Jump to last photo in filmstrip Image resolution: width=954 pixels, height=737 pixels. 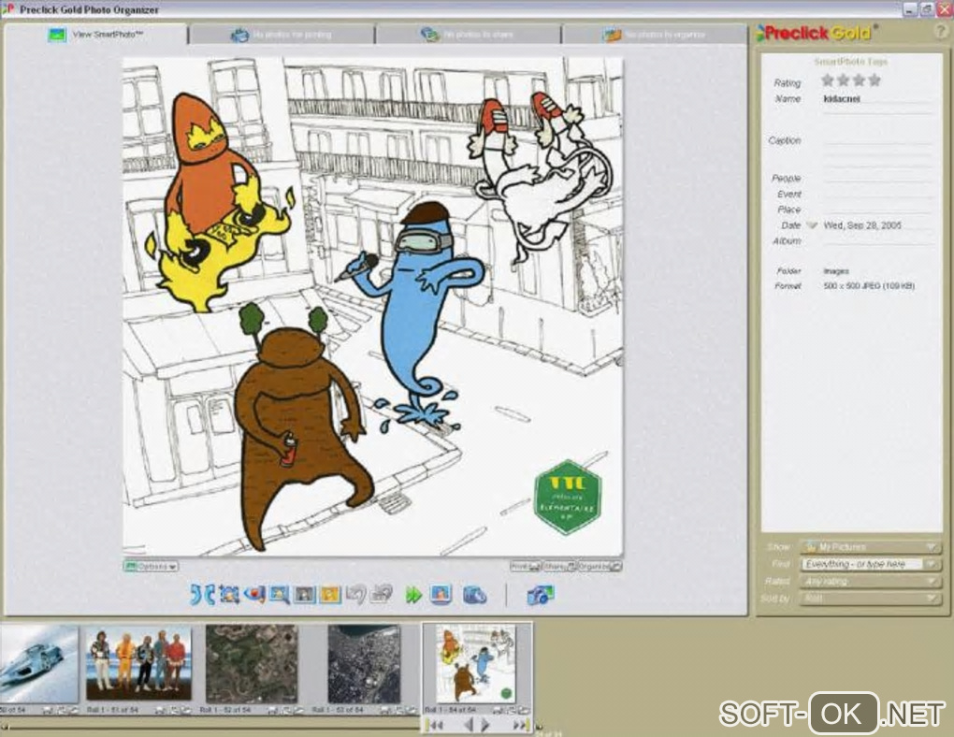[520, 726]
